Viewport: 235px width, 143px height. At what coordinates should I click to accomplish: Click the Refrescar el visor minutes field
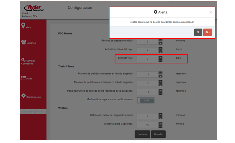(147, 115)
